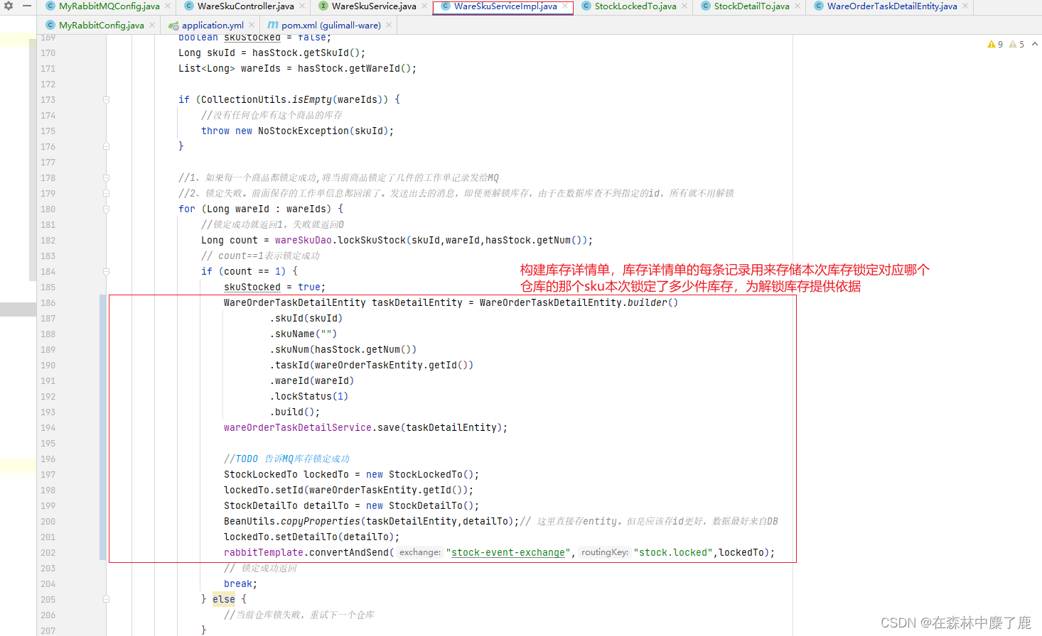Screen dimensions: 1042x636
Task: Click the NoStockException class name
Action: (304, 131)
